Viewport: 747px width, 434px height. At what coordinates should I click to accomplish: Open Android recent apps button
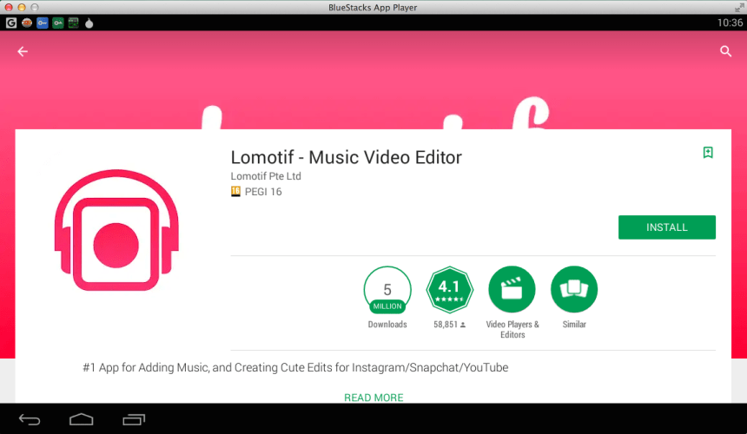point(134,419)
